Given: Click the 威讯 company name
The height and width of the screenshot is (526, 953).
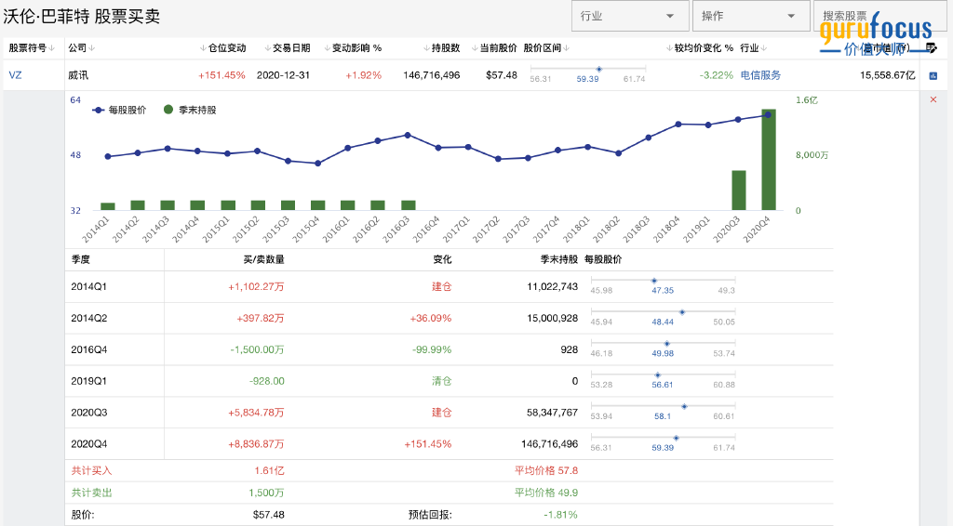Looking at the screenshot, I should point(78,75).
